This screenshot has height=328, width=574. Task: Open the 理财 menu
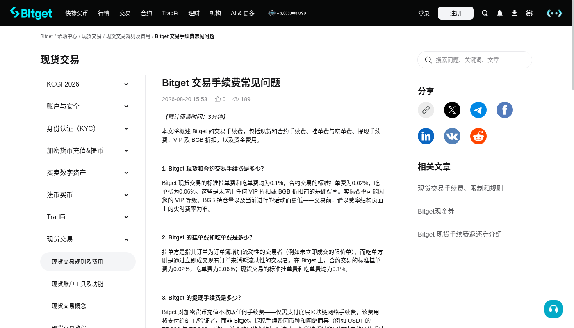coord(194,13)
